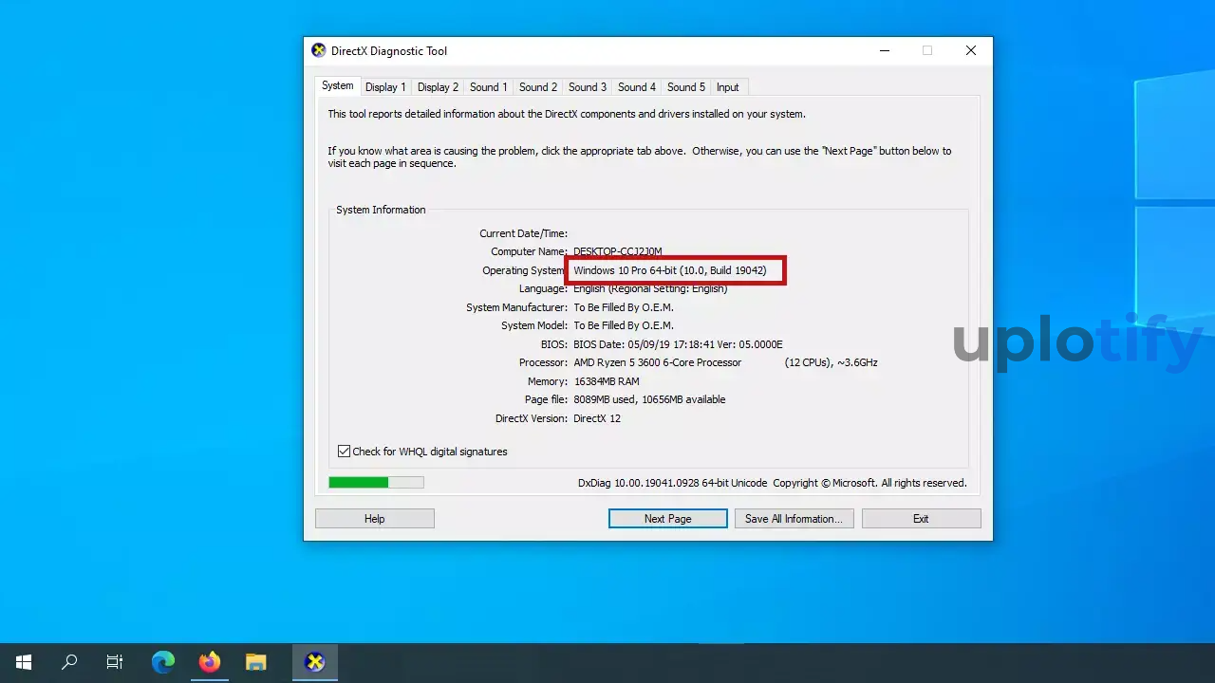Select DirectX Diagnostic Tool taskbar icon

314,662
